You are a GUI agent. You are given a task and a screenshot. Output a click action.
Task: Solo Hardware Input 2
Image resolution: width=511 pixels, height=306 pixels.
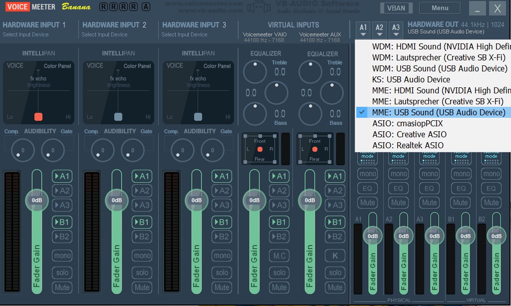[142, 273]
